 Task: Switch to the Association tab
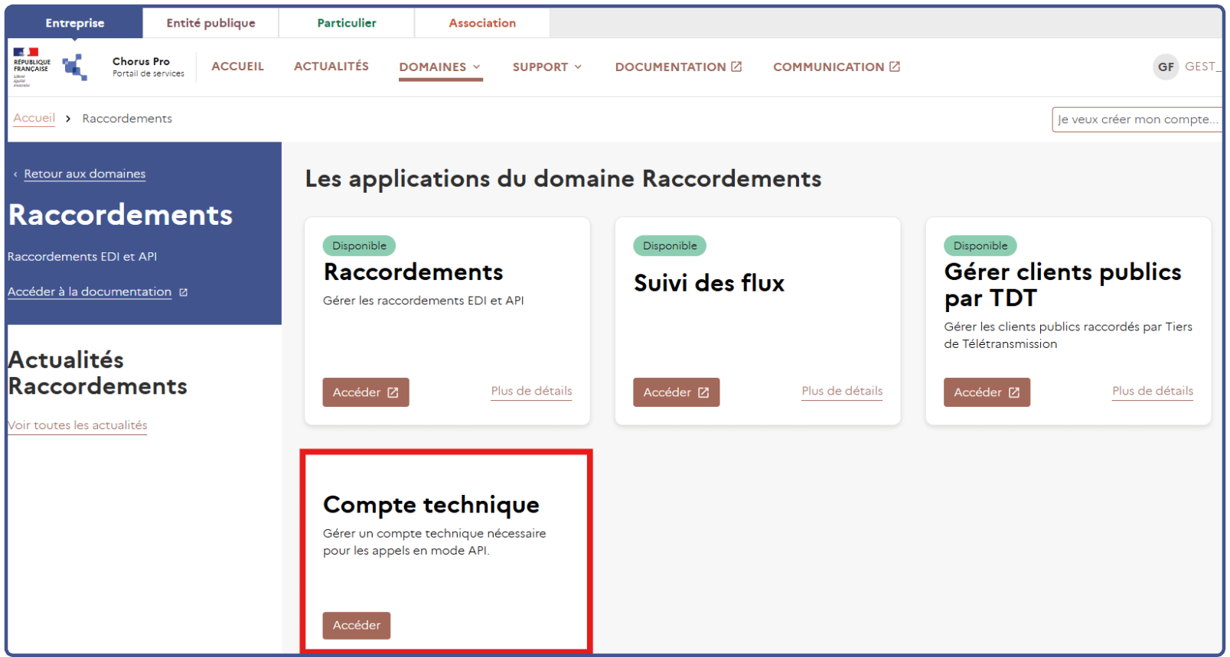(482, 23)
